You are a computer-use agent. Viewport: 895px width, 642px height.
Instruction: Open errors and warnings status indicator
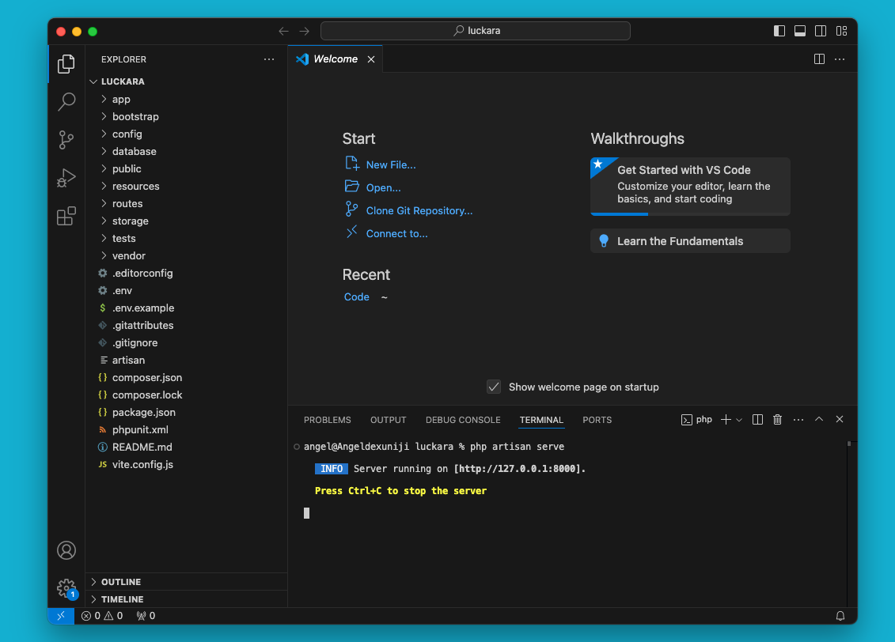102,616
